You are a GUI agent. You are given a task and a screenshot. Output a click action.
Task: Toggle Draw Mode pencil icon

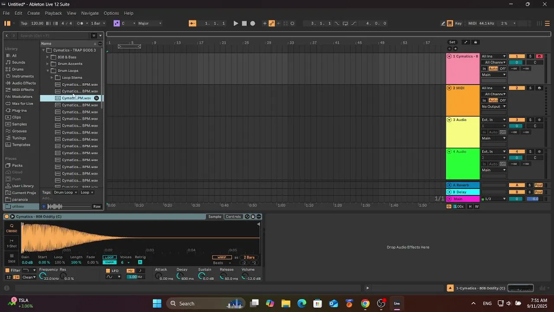coord(443,23)
